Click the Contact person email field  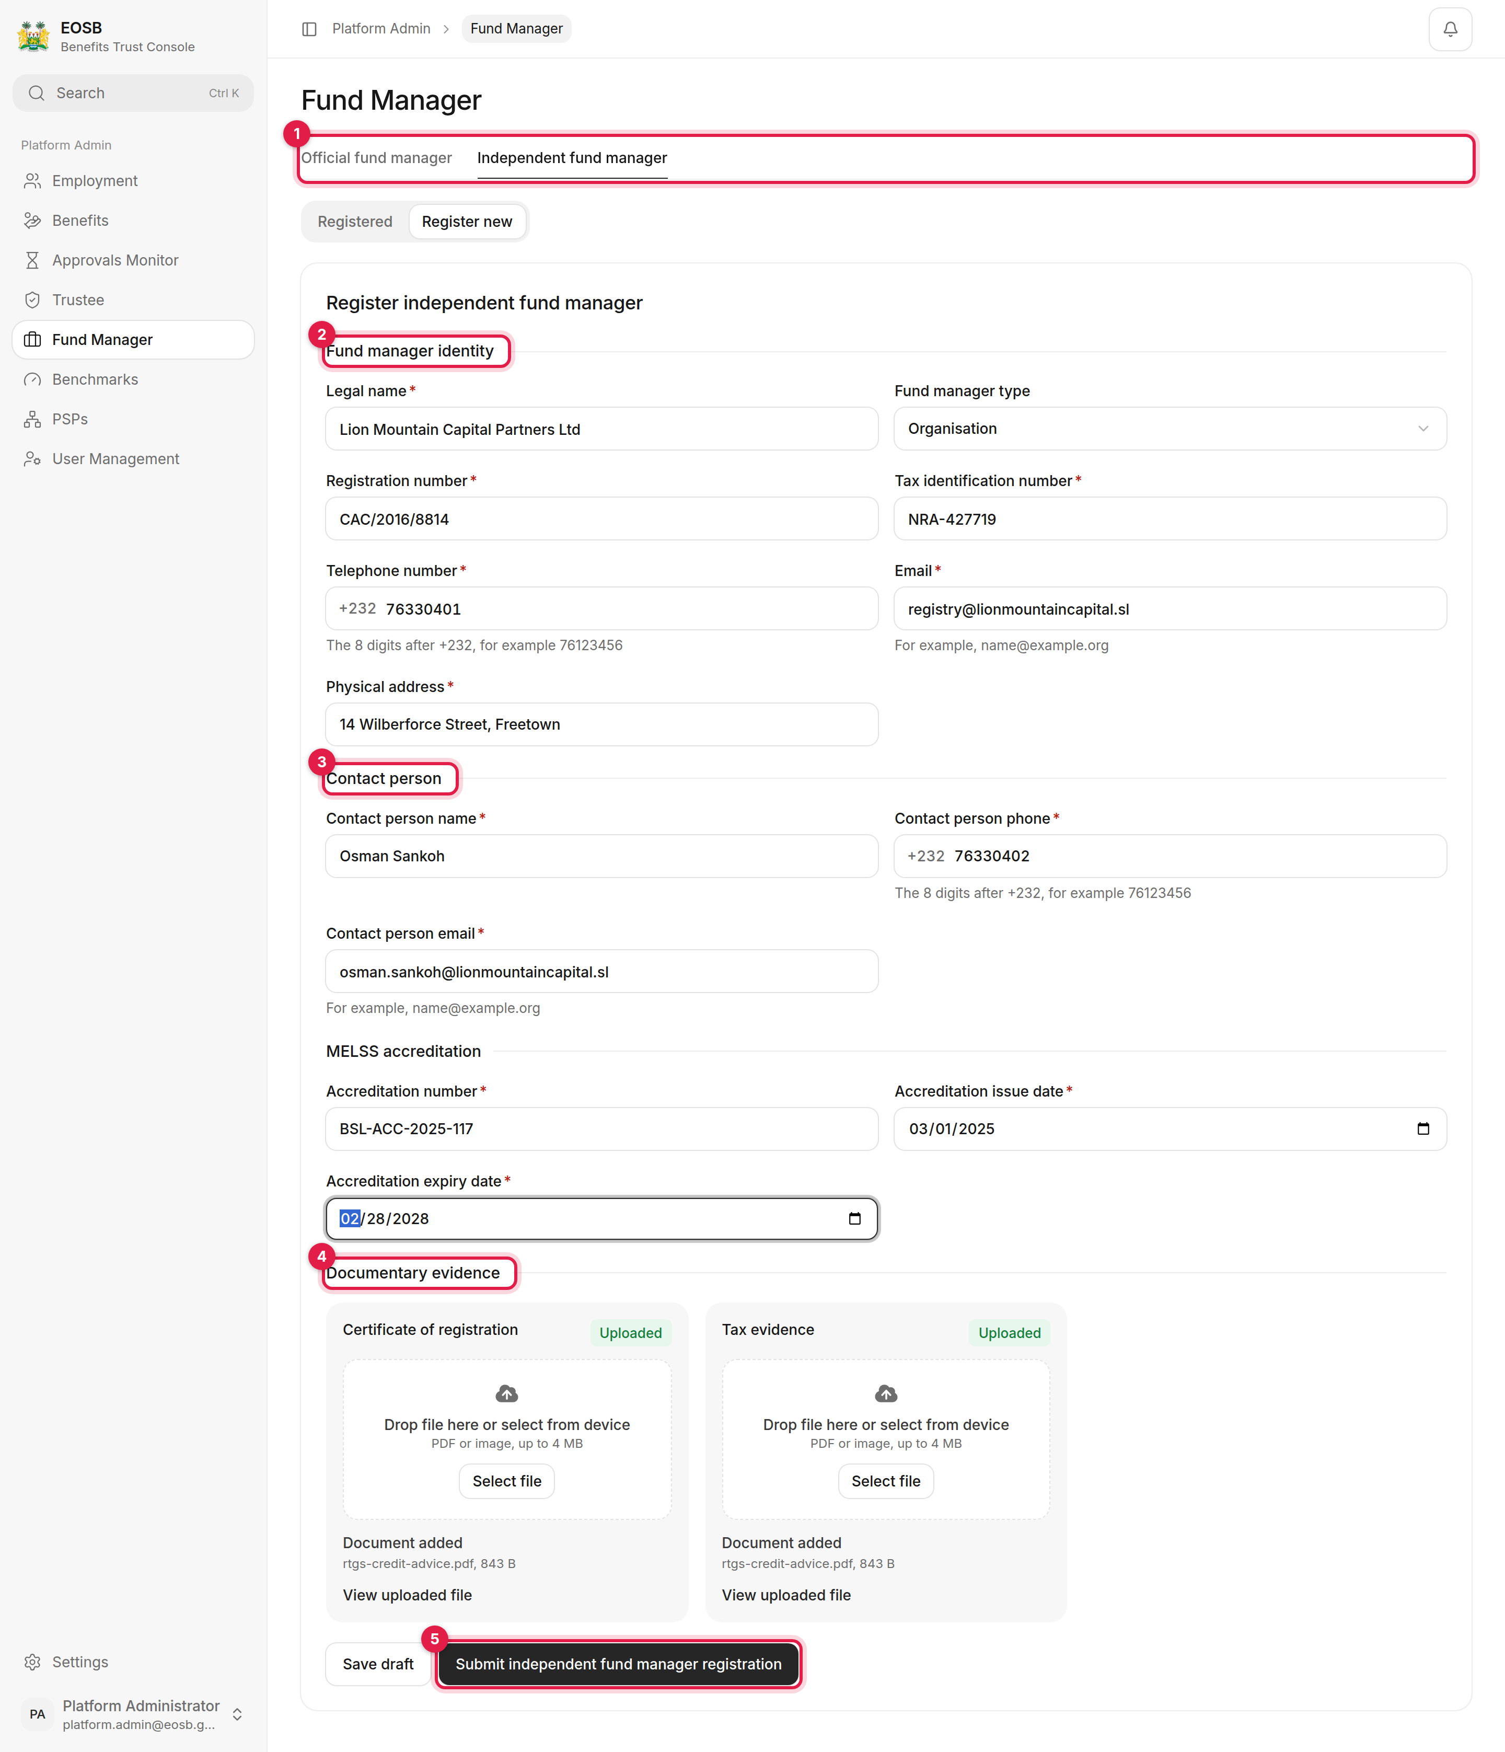(602, 972)
